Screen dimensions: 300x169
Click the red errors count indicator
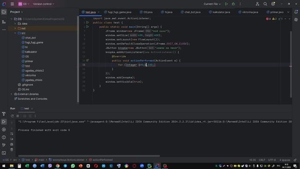pyautogui.click(x=269, y=19)
